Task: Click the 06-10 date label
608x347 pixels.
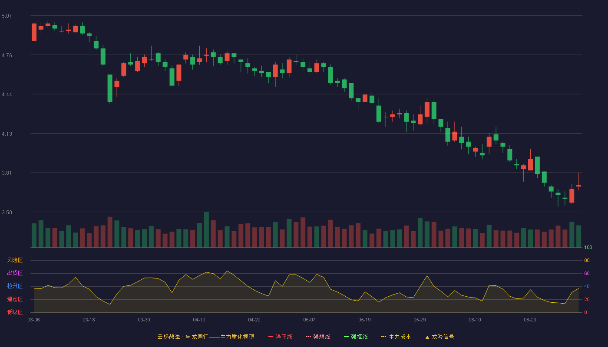Action: click(x=475, y=320)
